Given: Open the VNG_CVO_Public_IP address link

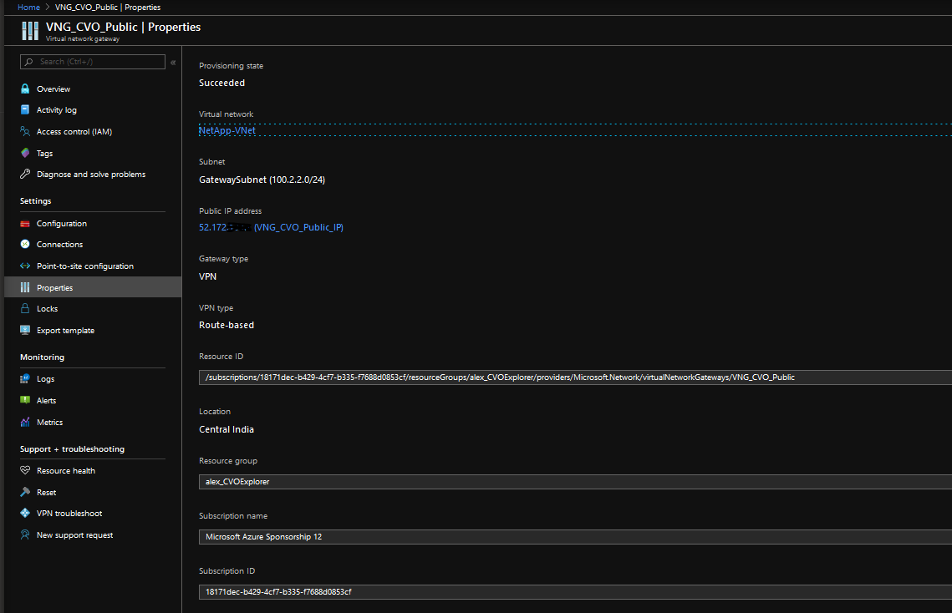Looking at the screenshot, I should coord(298,227).
